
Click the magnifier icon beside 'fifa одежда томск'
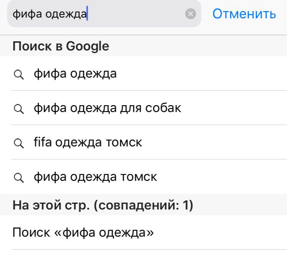tap(19, 143)
